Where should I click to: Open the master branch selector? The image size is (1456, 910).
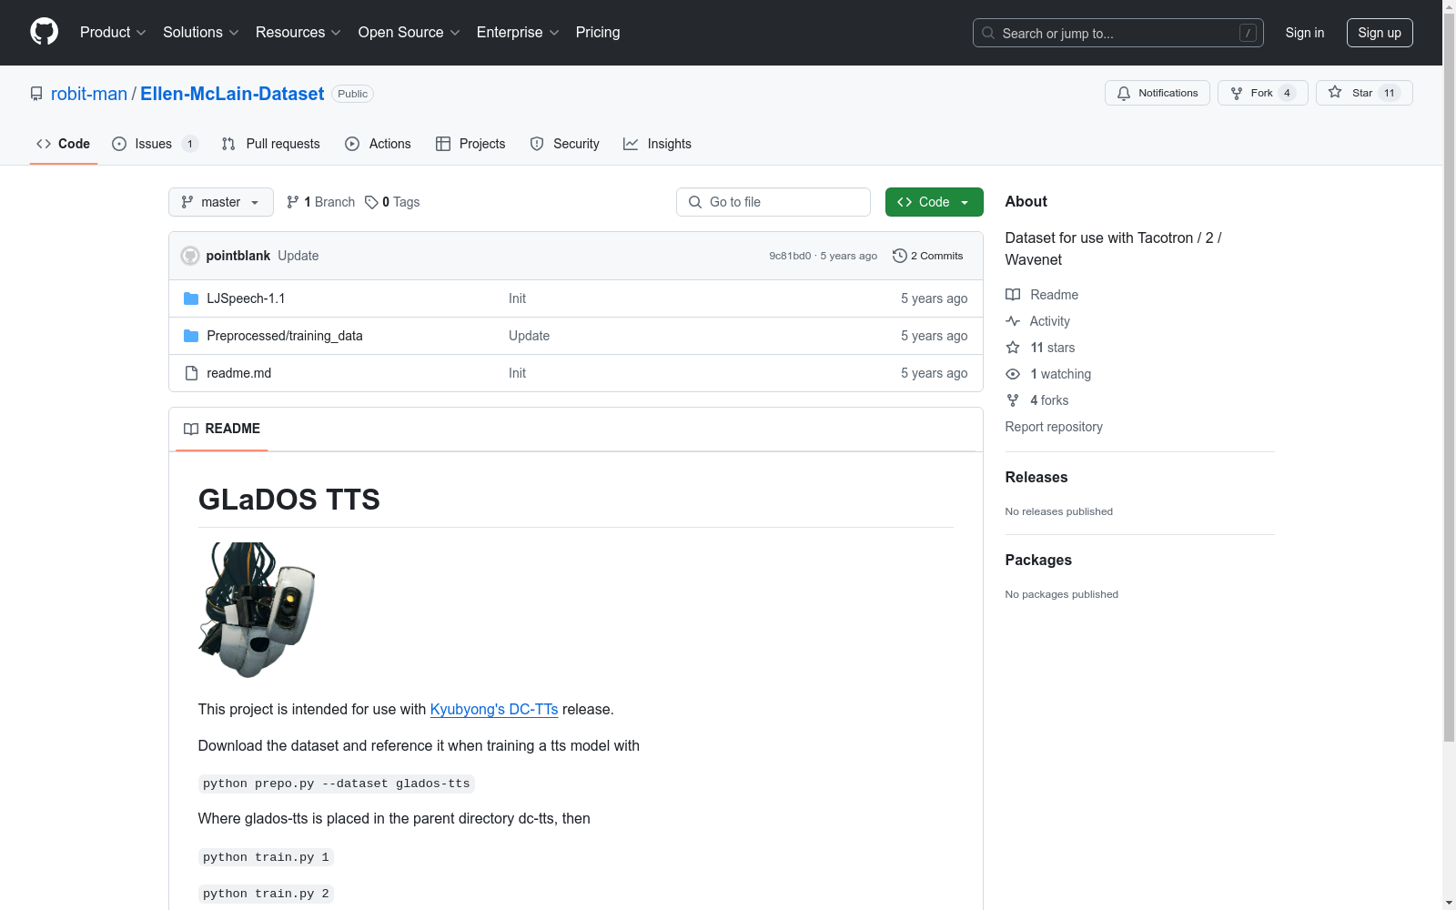pos(221,202)
